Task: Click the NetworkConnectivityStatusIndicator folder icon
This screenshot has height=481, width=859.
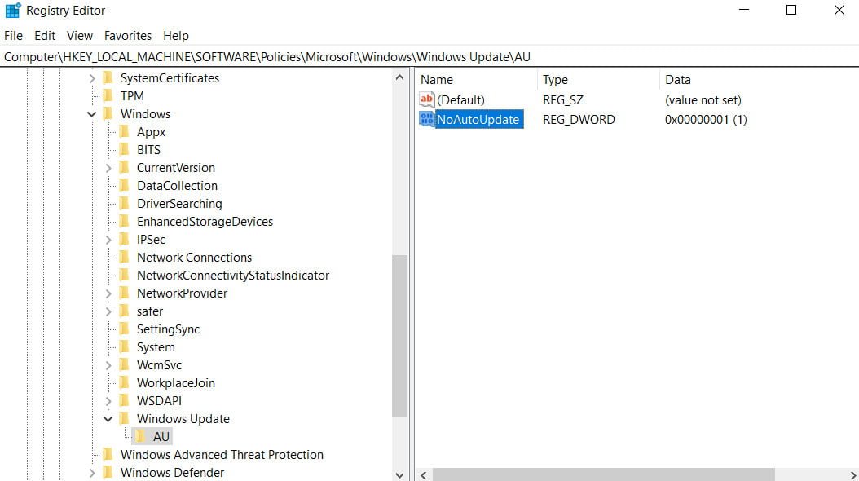Action: point(125,275)
